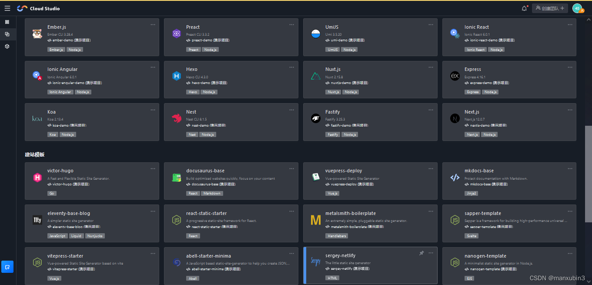Open more options for Express card
592x285 pixels.
pos(570,67)
